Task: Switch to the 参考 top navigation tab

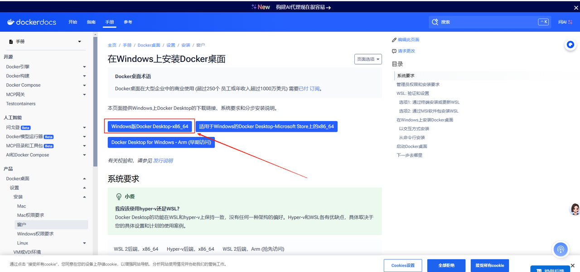Action: pyautogui.click(x=128, y=22)
